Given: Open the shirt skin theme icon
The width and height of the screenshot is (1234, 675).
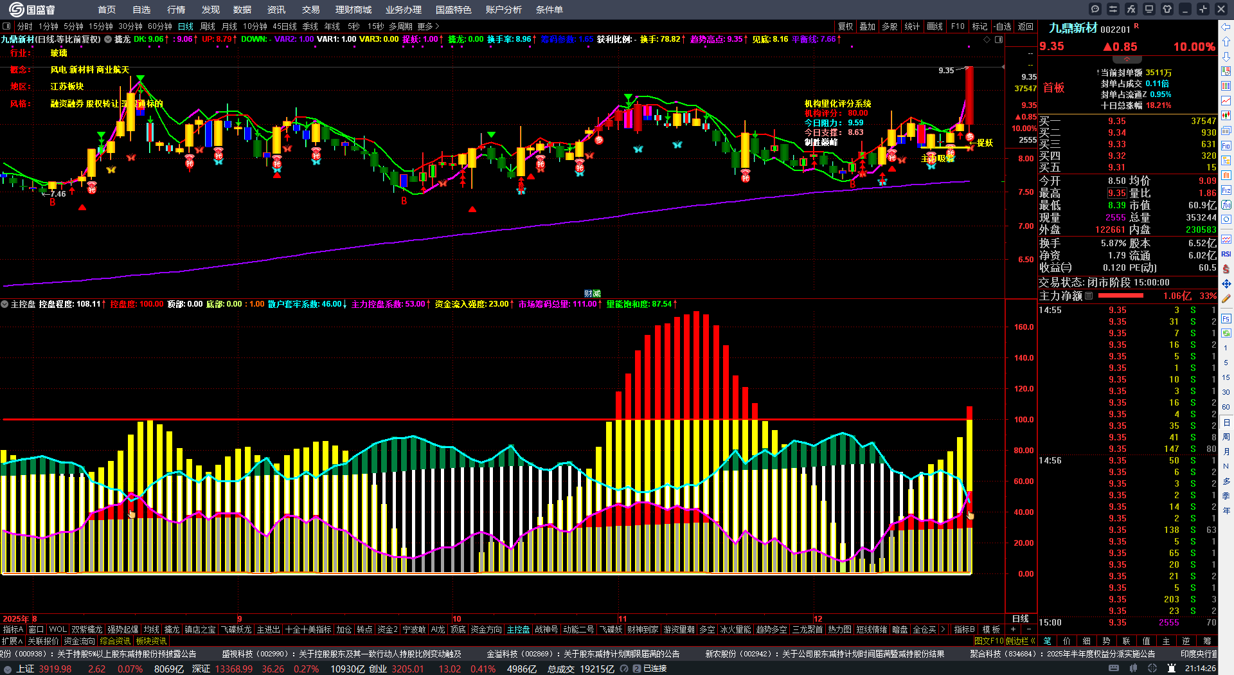Looking at the screenshot, I should [x=1167, y=9].
